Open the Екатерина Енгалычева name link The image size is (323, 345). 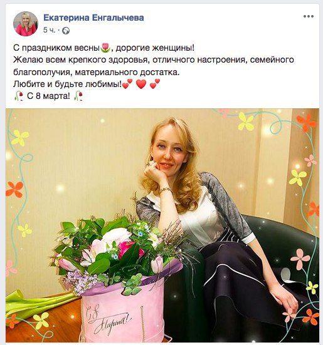(x=93, y=18)
